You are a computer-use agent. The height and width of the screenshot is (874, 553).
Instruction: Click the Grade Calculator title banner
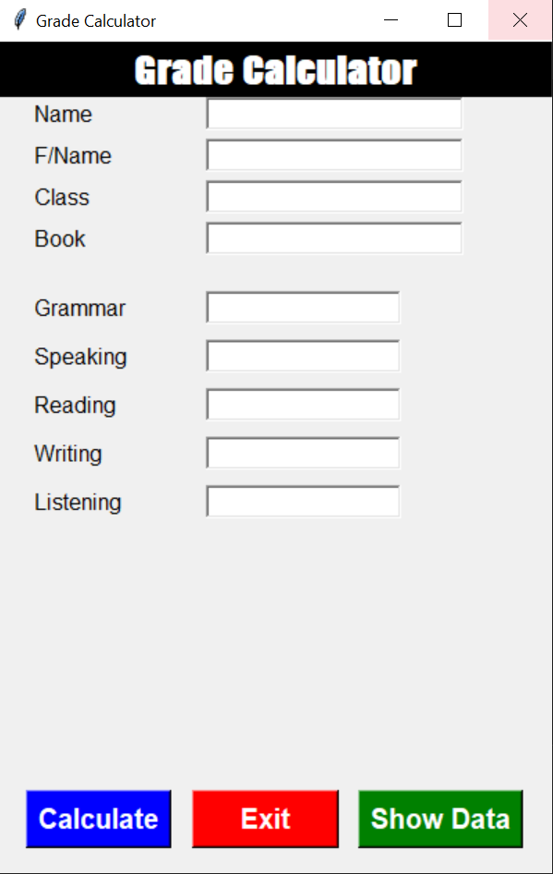[x=276, y=68]
